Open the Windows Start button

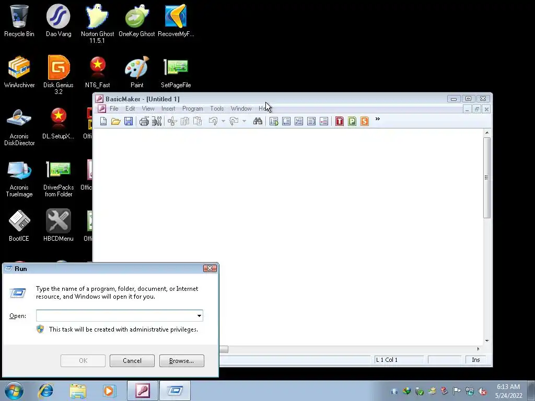tap(14, 391)
